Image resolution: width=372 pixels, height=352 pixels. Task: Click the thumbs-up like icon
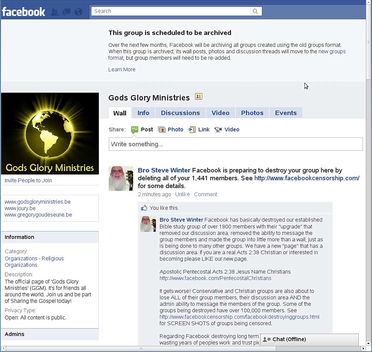click(144, 208)
